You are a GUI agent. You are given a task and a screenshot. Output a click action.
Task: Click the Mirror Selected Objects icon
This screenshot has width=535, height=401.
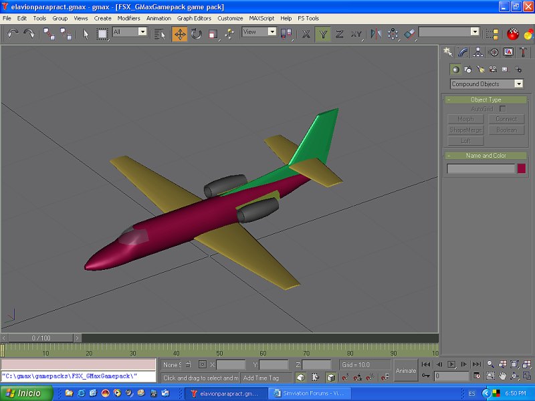(376, 33)
